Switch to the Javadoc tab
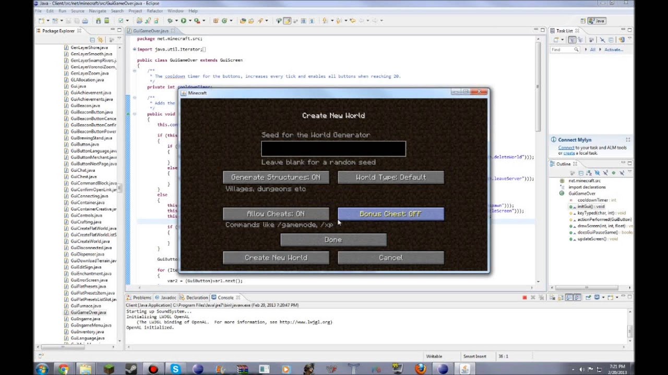The image size is (668, 375). [x=165, y=297]
